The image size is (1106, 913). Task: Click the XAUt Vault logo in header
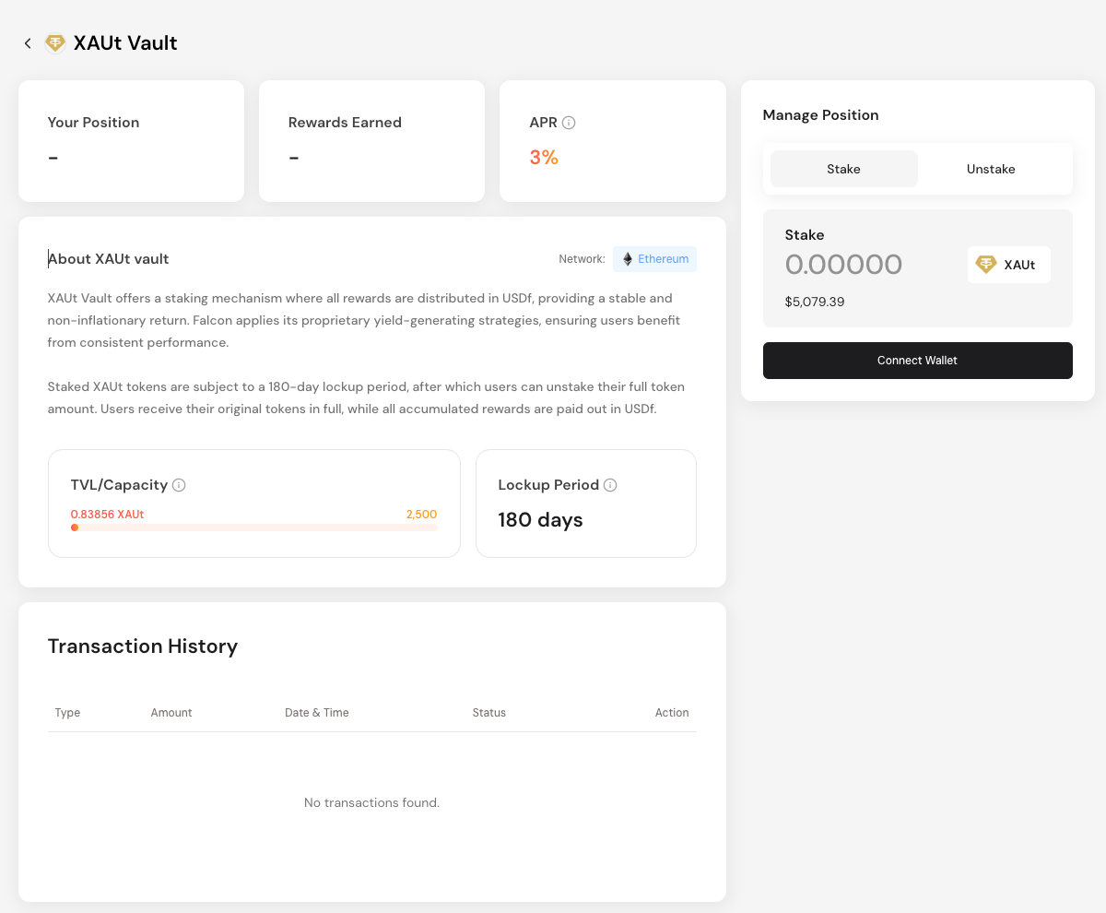click(55, 43)
